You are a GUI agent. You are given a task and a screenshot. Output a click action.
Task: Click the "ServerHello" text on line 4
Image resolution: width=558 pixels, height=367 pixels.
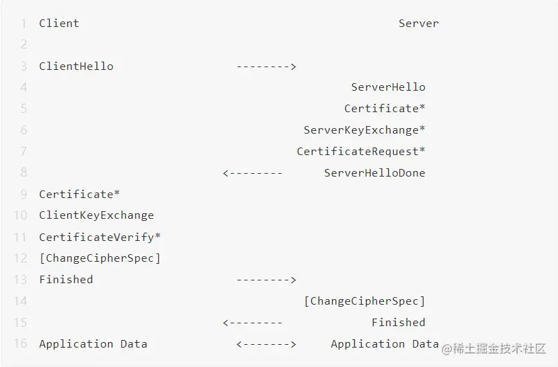coord(387,87)
